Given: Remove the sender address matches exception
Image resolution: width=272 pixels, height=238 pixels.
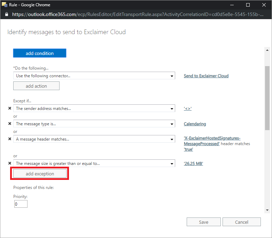Looking at the screenshot, I should 10,109.
